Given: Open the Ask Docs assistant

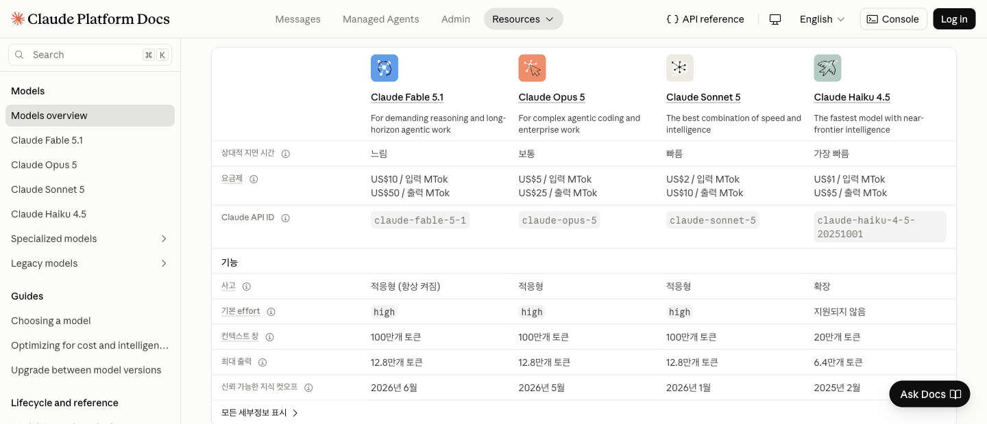Looking at the screenshot, I should [929, 394].
